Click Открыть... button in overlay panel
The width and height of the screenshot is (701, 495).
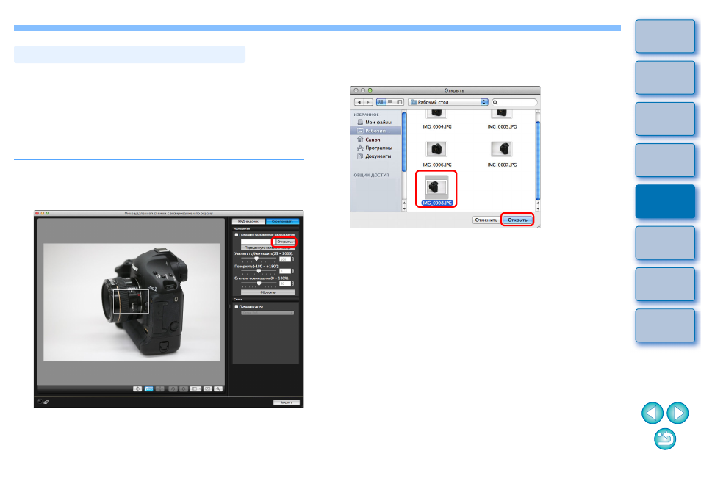pos(285,242)
